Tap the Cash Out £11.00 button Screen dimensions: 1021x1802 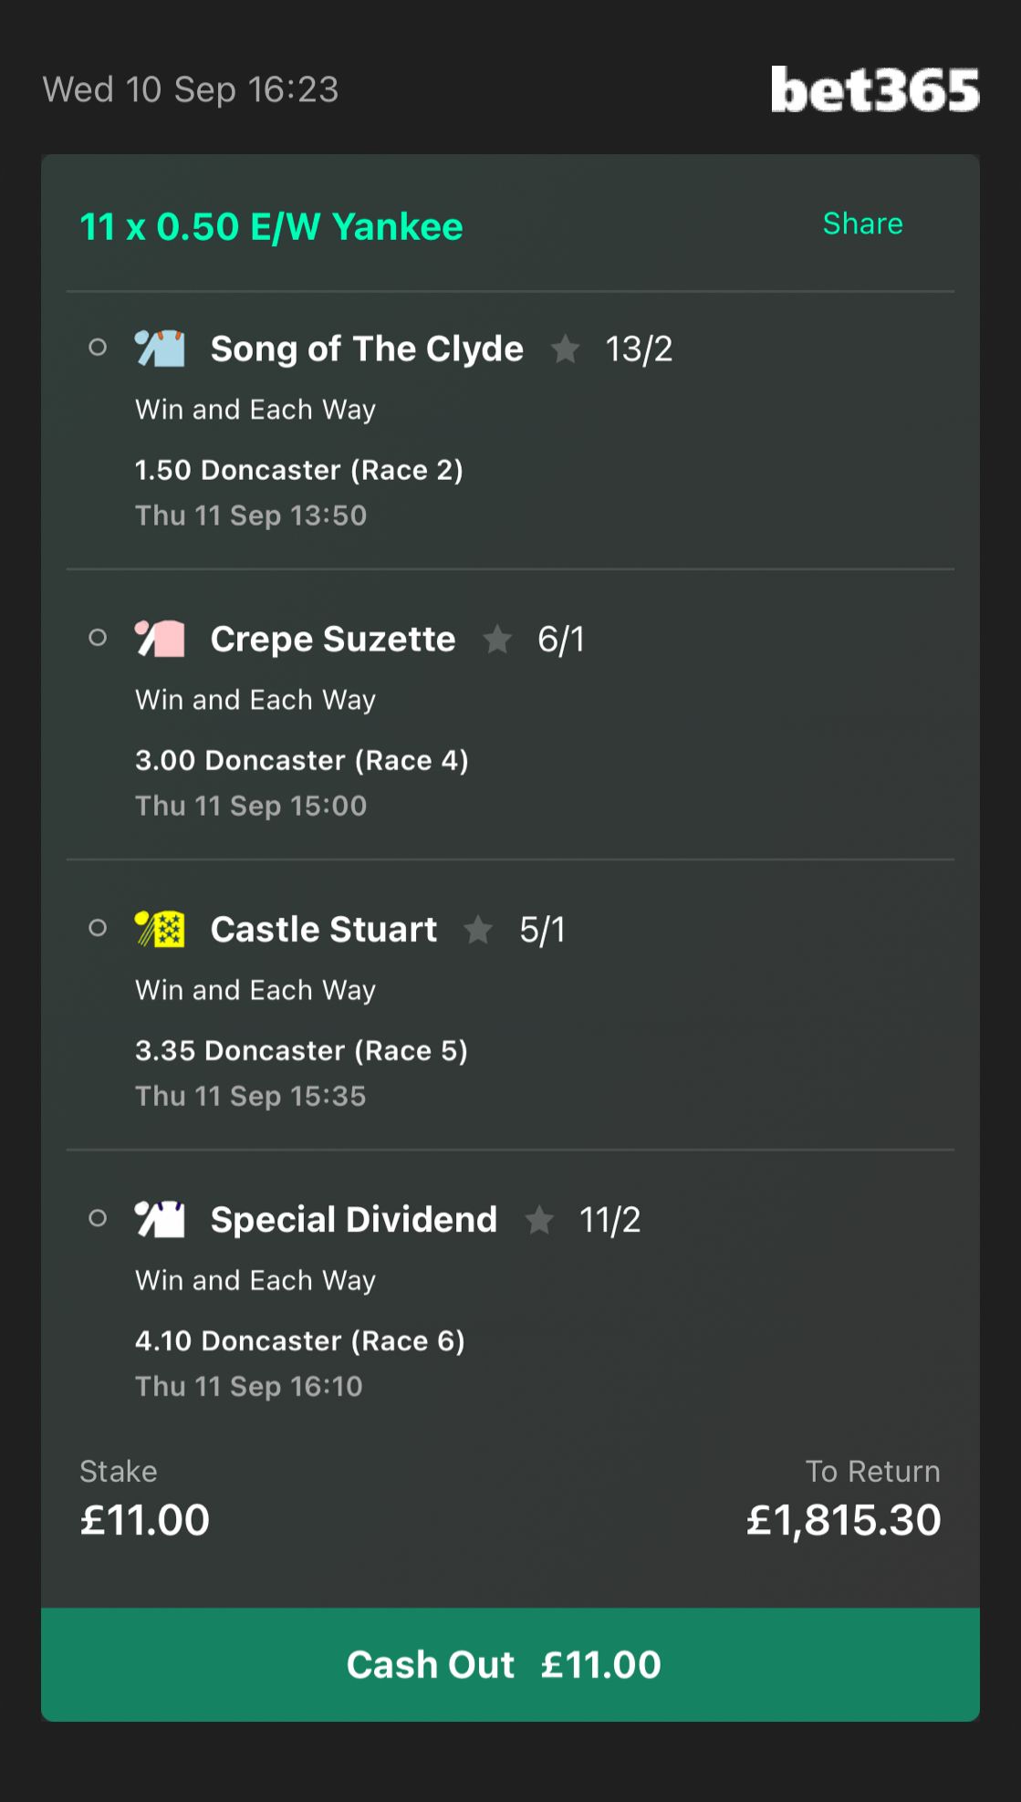510,1664
